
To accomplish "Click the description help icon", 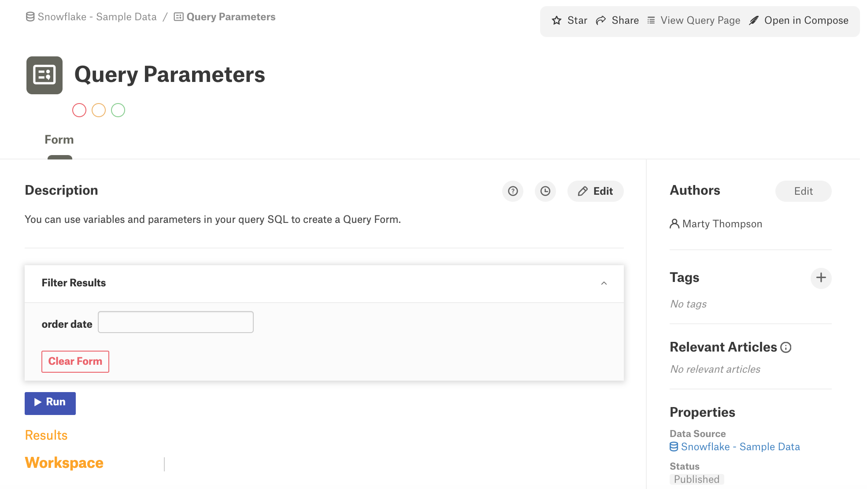I will [x=512, y=191].
